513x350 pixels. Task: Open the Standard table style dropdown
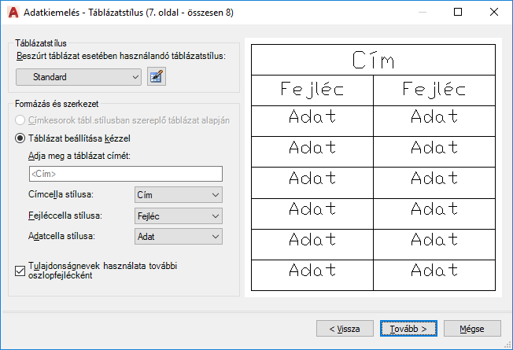coord(79,76)
